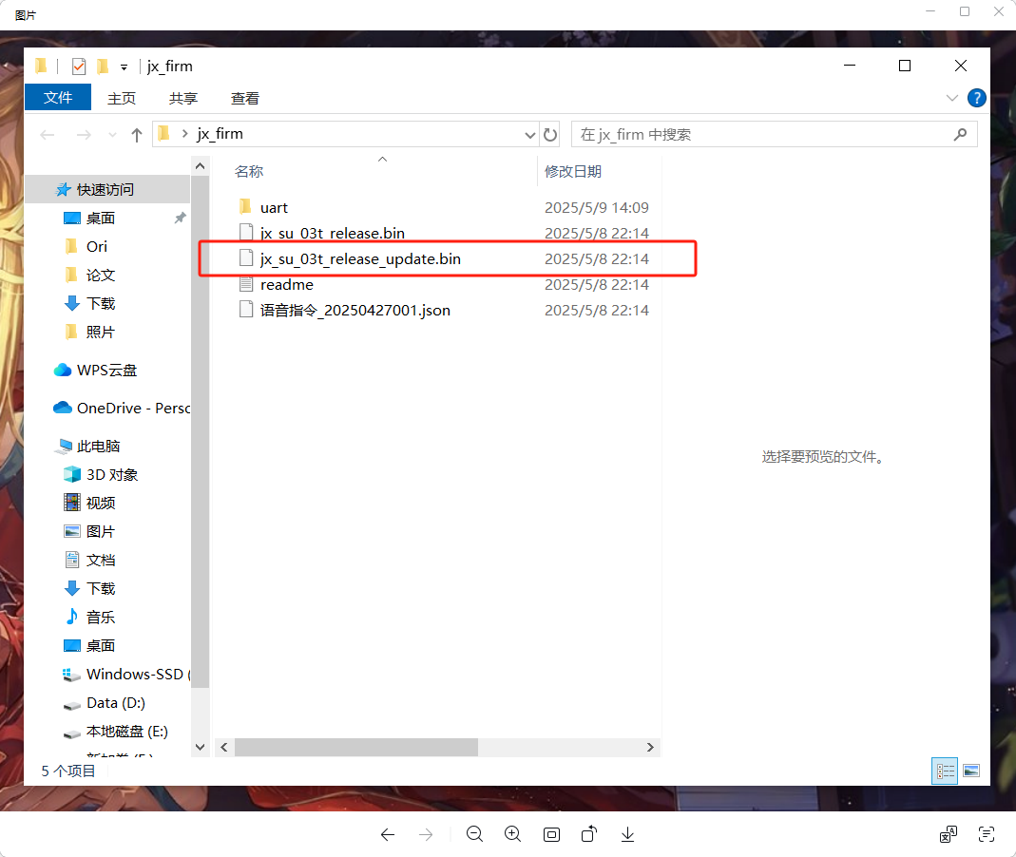The height and width of the screenshot is (857, 1016).
Task: Click the zoom in magnifier icon
Action: (x=513, y=834)
